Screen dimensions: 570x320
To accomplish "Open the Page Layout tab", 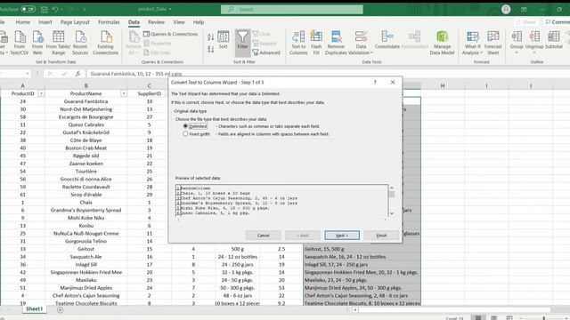I will coord(75,22).
